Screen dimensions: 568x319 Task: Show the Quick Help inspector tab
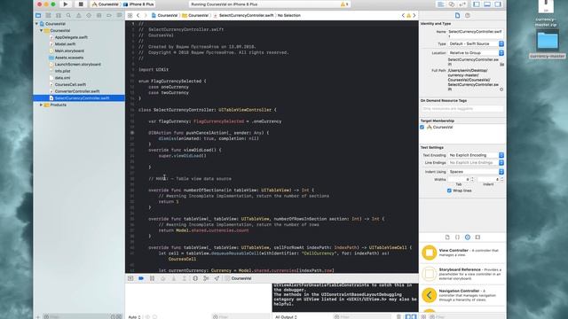(x=468, y=16)
